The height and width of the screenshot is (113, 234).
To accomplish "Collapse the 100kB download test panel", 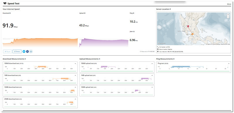I will [x=75, y=63].
